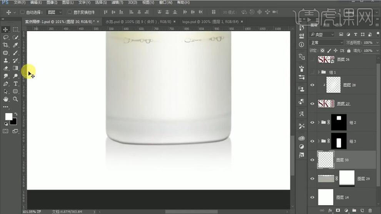Swap foreground and background colors

(x=16, y=114)
